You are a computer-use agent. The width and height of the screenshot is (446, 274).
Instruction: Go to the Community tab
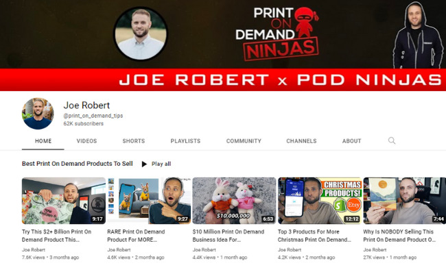[244, 141]
